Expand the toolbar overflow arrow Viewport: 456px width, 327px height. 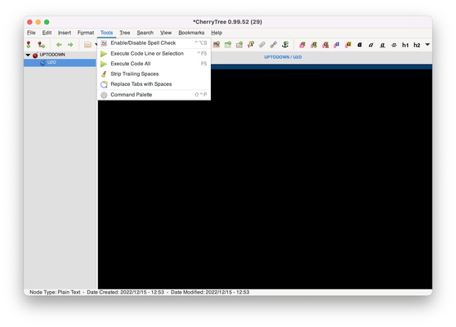[x=427, y=44]
